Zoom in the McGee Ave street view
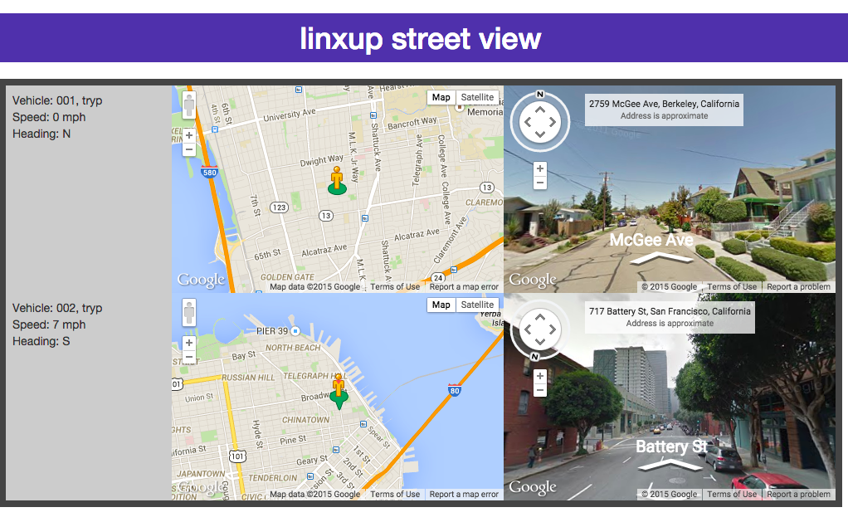This screenshot has height=522, width=848. tap(539, 168)
